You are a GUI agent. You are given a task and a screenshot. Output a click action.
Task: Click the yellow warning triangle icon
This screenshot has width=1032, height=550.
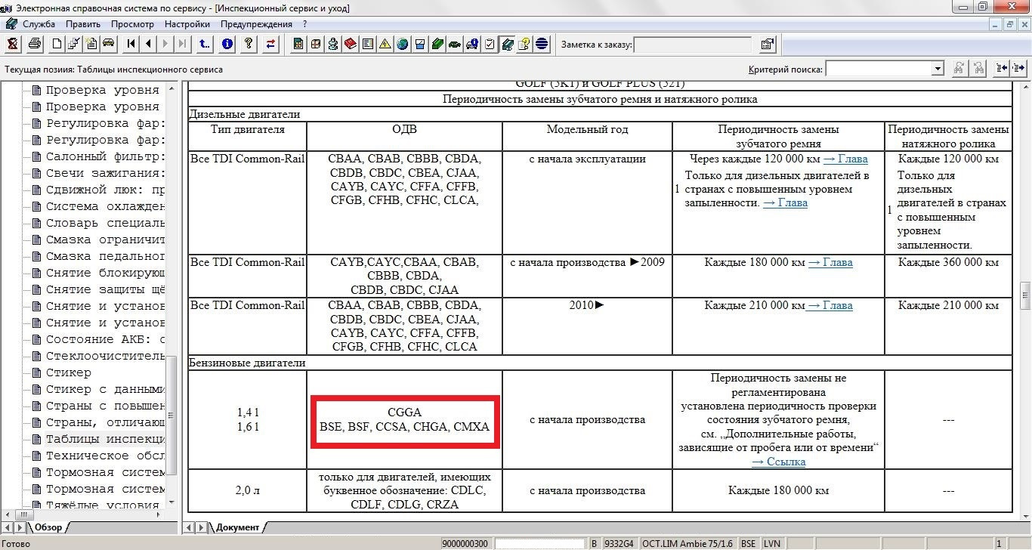385,44
